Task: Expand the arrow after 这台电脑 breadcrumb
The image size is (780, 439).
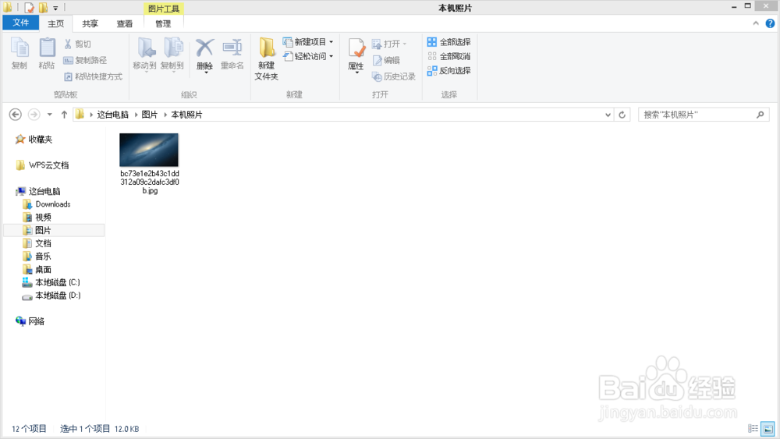Action: tap(136, 115)
